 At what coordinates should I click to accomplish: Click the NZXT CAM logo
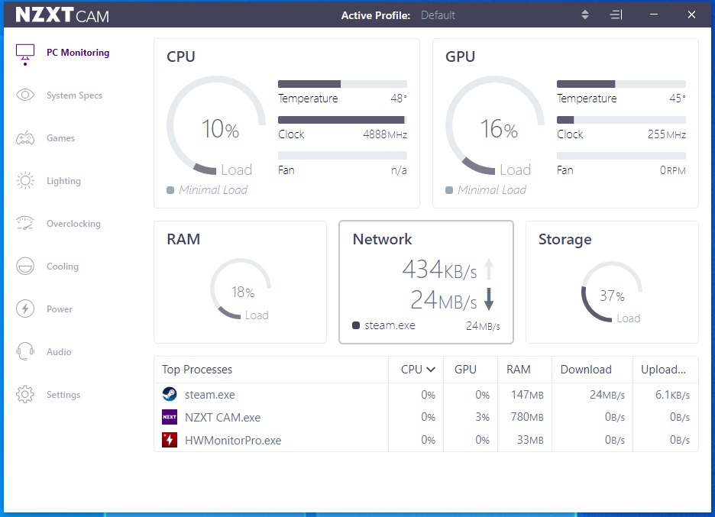[x=63, y=15]
